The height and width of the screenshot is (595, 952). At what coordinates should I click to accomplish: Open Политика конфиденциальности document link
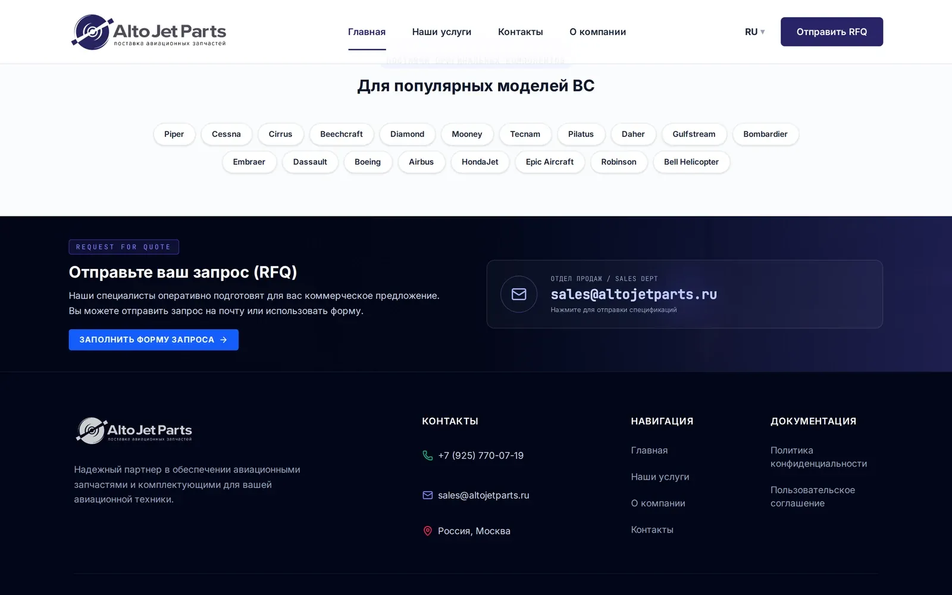tap(819, 457)
